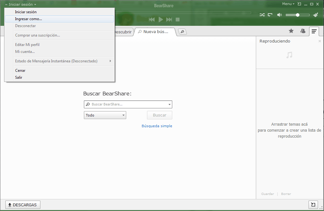The width and height of the screenshot is (324, 211).
Task: Stop playback with the square button
Action: [178, 20]
